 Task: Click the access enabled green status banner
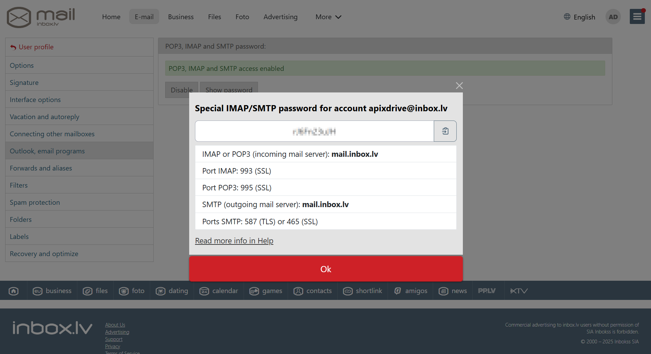tap(385, 68)
